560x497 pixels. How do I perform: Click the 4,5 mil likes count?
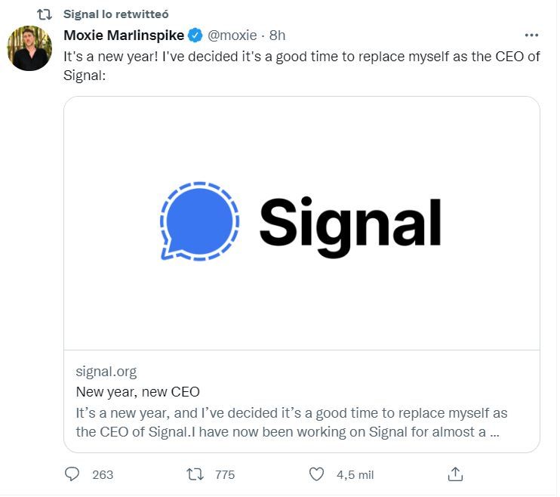(355, 474)
